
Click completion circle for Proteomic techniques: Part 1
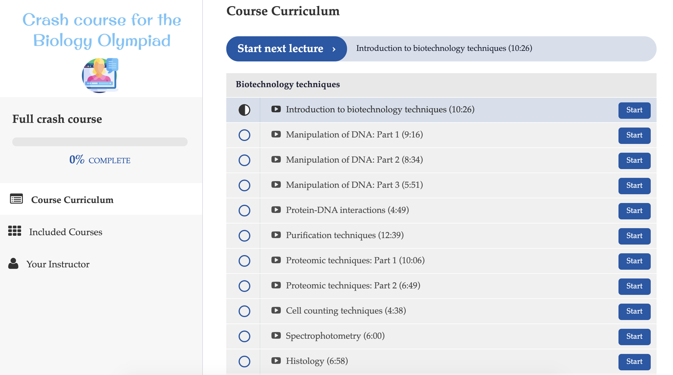coord(244,261)
